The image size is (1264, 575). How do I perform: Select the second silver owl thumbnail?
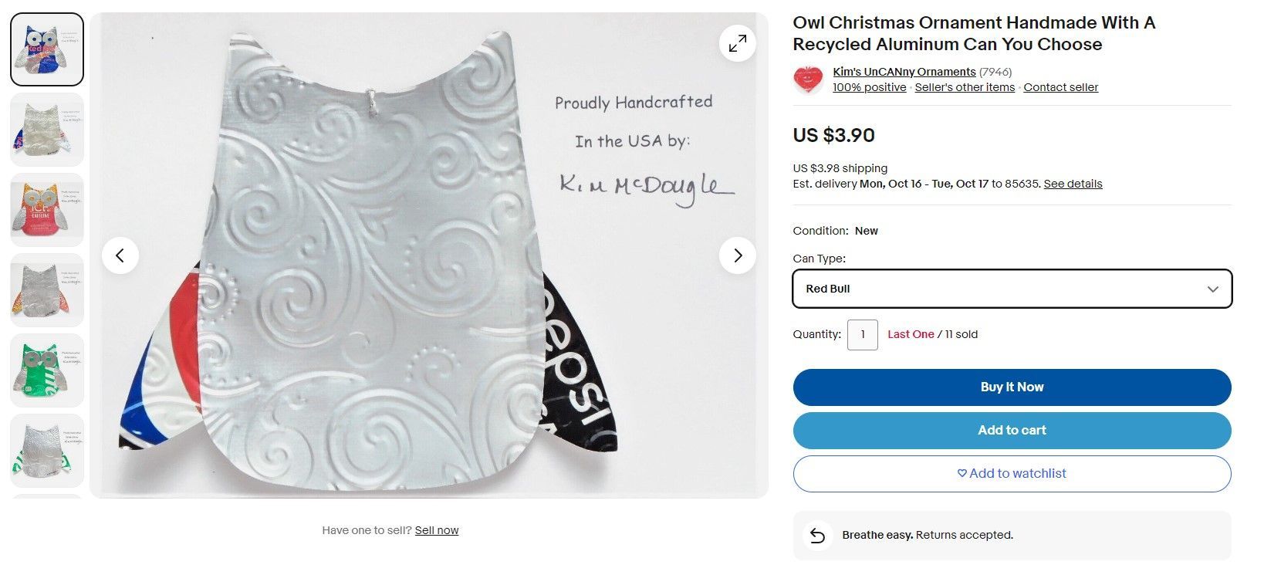coord(47,130)
